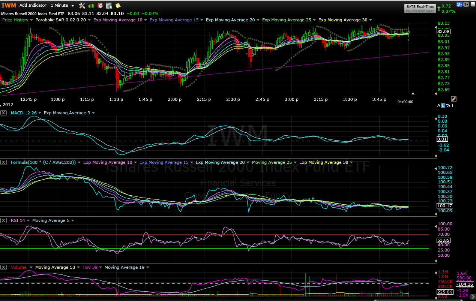476x301 pixels.
Task: Expand the Formula(100 * (C / AVGC200)) arrow
Action: pyautogui.click(x=80, y=163)
